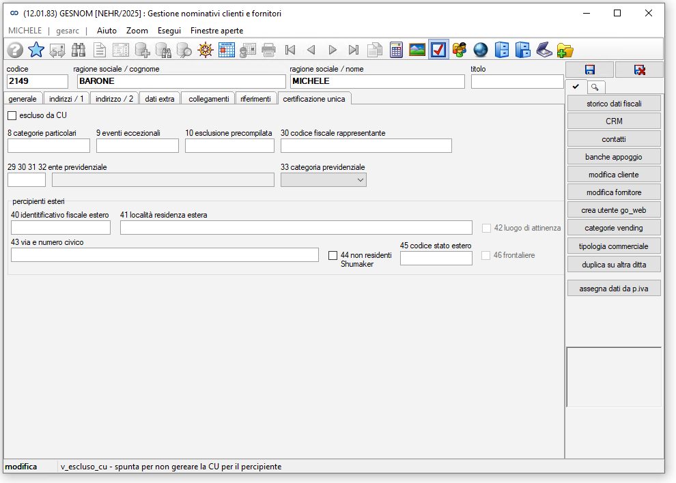The image size is (676, 483).
Task: Open the Esegui menu
Action: pyautogui.click(x=169, y=31)
